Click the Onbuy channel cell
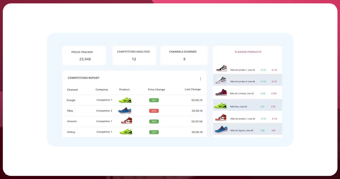The image size is (340, 179). coord(71,132)
